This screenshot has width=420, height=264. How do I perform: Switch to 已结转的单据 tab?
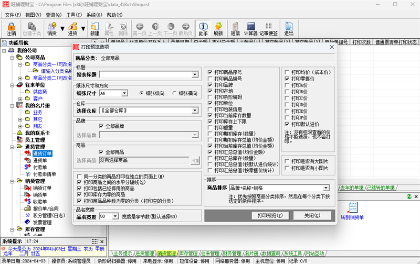[381, 188]
